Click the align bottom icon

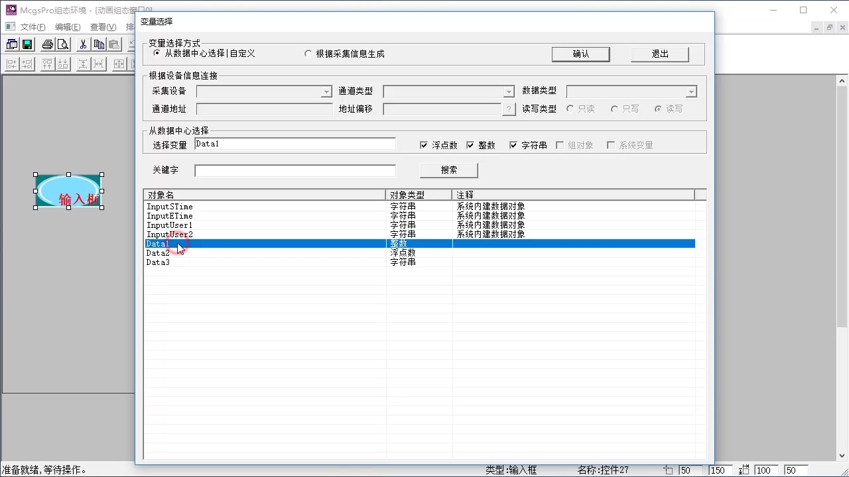63,64
